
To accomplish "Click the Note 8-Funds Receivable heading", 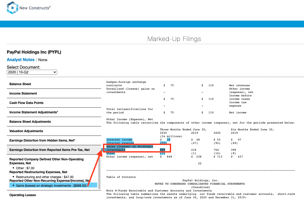I will (x=159, y=191).
